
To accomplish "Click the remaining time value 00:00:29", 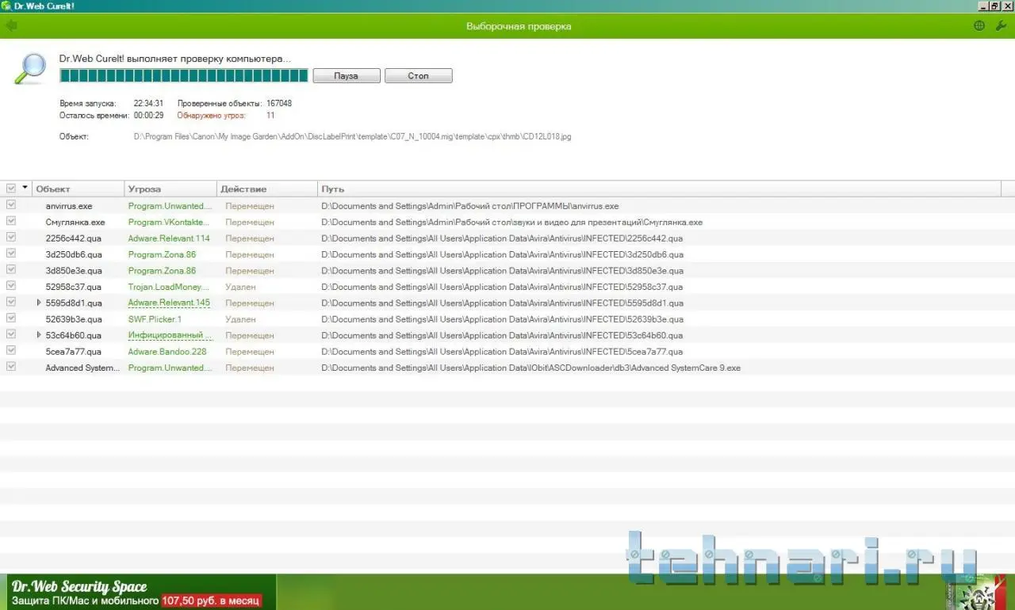I will pos(148,116).
